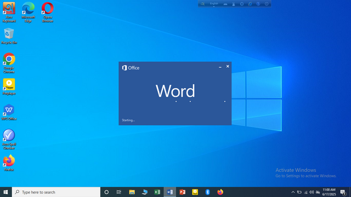The image size is (351, 197).
Task: Click the cloud sync tray icon
Action: pyautogui.click(x=318, y=192)
